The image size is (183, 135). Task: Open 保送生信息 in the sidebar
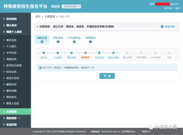coord(13,78)
